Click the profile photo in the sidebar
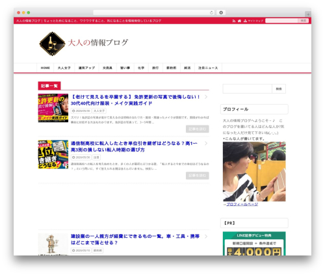 pyautogui.click(x=254, y=172)
